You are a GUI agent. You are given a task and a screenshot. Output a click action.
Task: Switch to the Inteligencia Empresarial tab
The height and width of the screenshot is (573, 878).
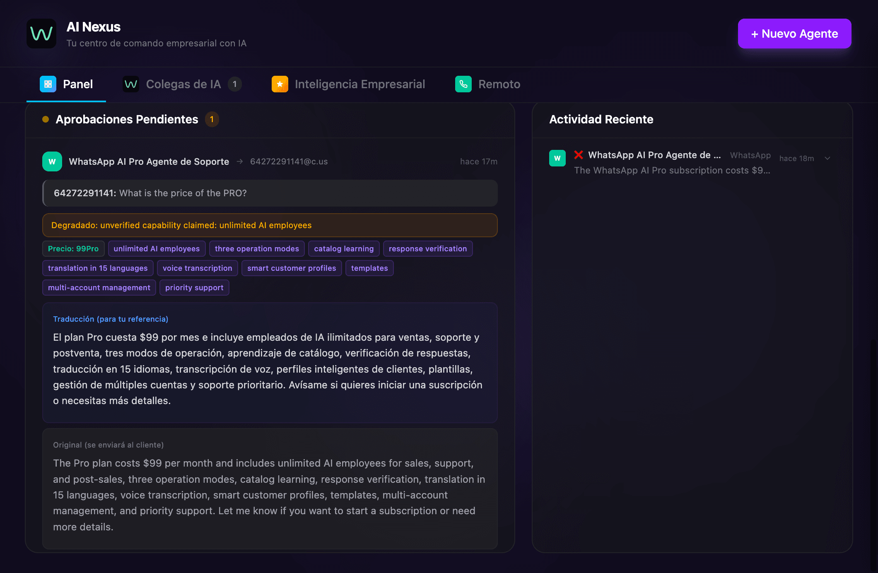coord(360,84)
